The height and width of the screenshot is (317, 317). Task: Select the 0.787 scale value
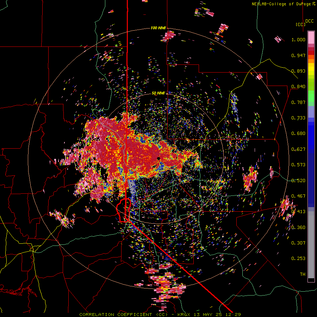pos(298,102)
